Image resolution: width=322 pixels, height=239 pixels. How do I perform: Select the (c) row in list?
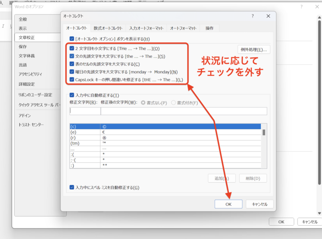pos(165,126)
